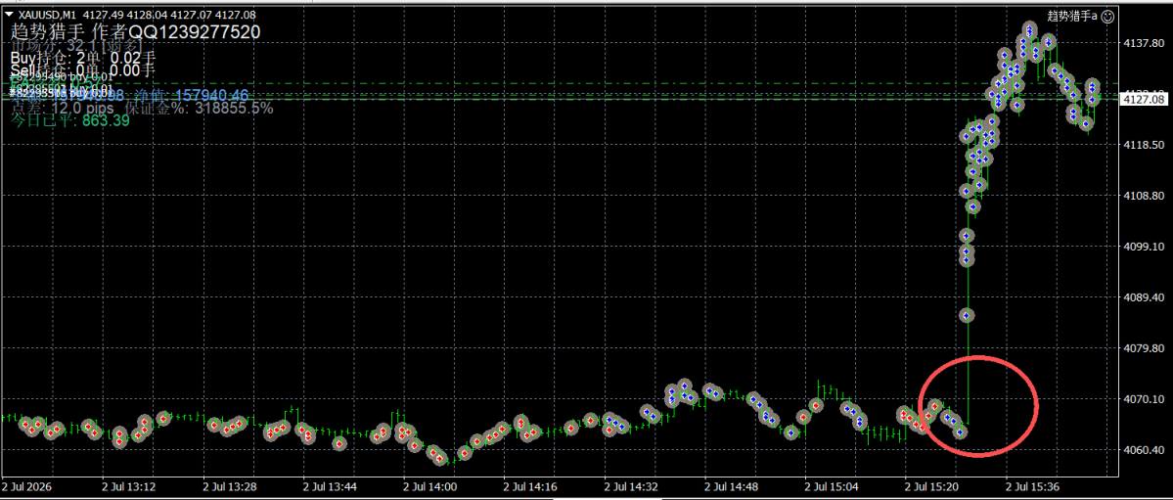Select the red circle annotation on chart
The image size is (1173, 500).
[977, 406]
